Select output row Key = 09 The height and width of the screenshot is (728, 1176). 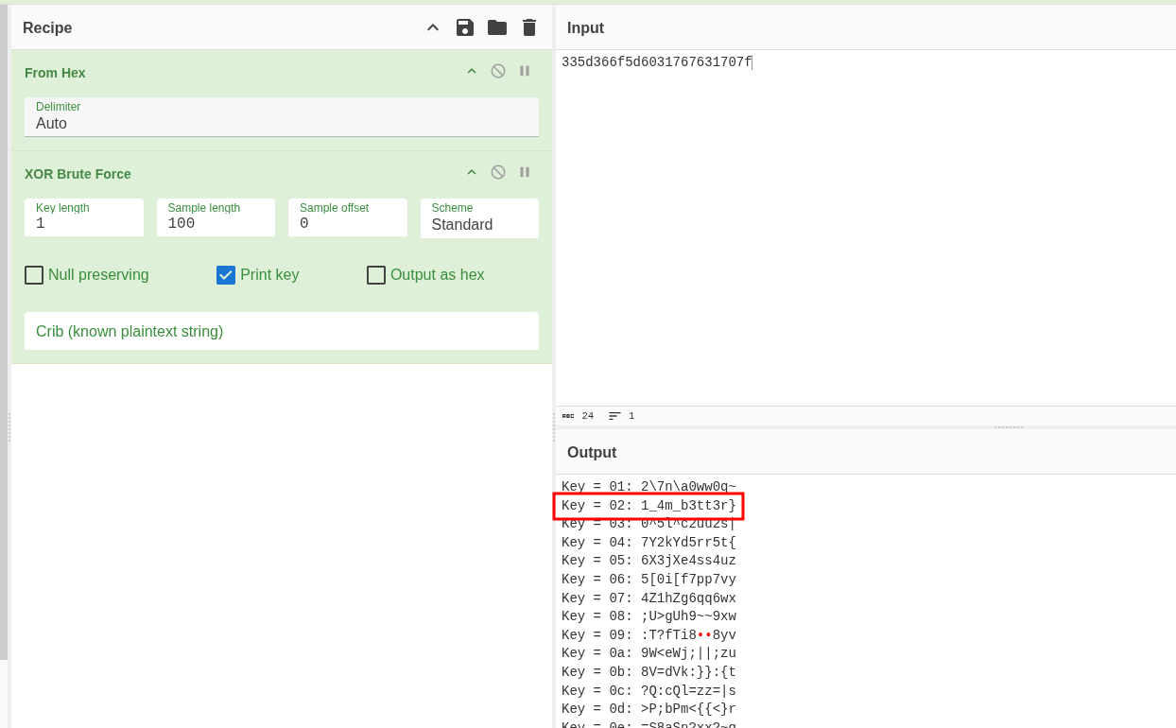point(649,635)
